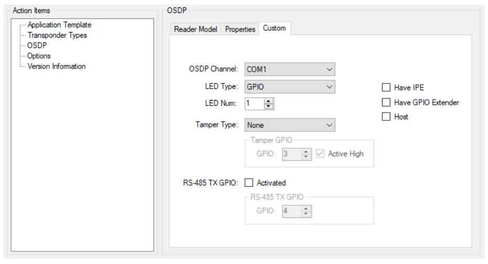This screenshot has height=264, width=488.
Task: Open the Options tree item
Action: 39,56
